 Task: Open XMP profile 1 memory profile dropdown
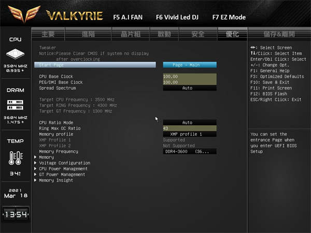[190, 134]
